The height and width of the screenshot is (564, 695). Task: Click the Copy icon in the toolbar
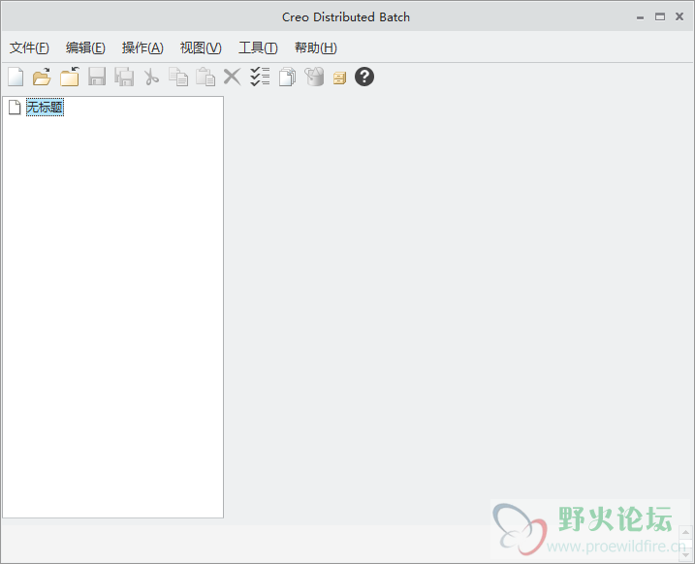[x=178, y=77]
